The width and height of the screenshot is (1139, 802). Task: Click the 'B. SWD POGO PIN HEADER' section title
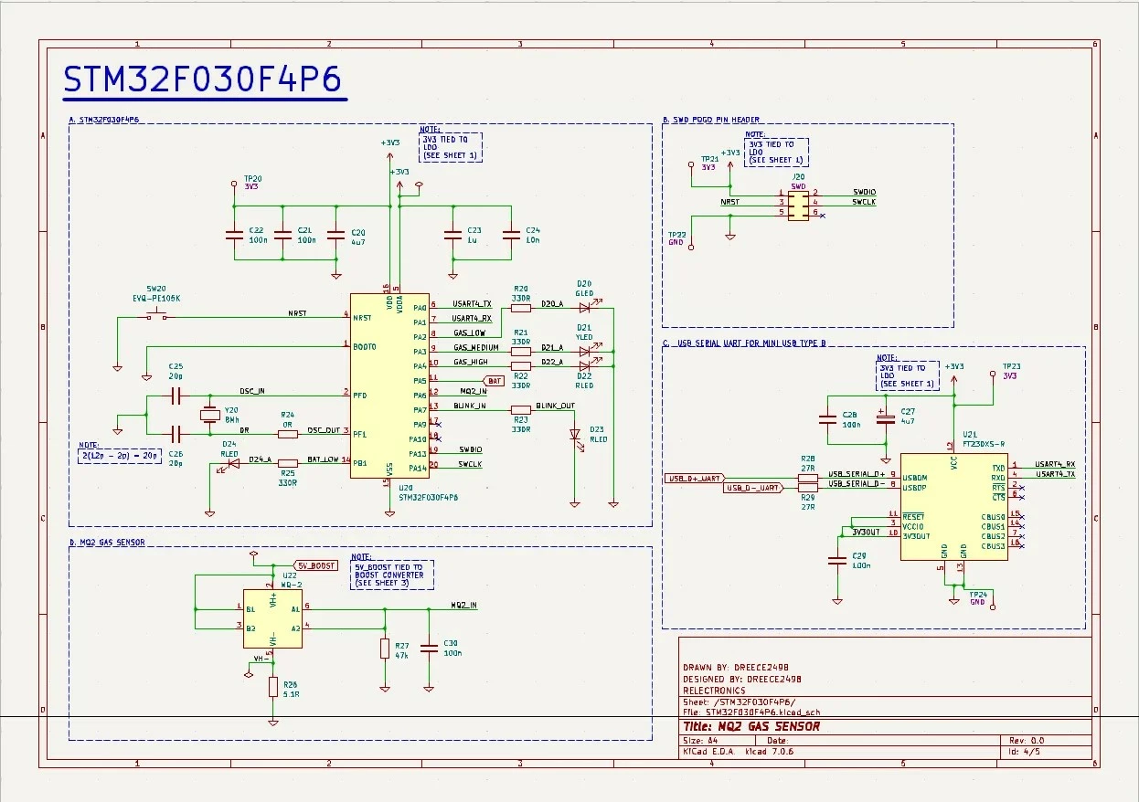click(x=711, y=120)
